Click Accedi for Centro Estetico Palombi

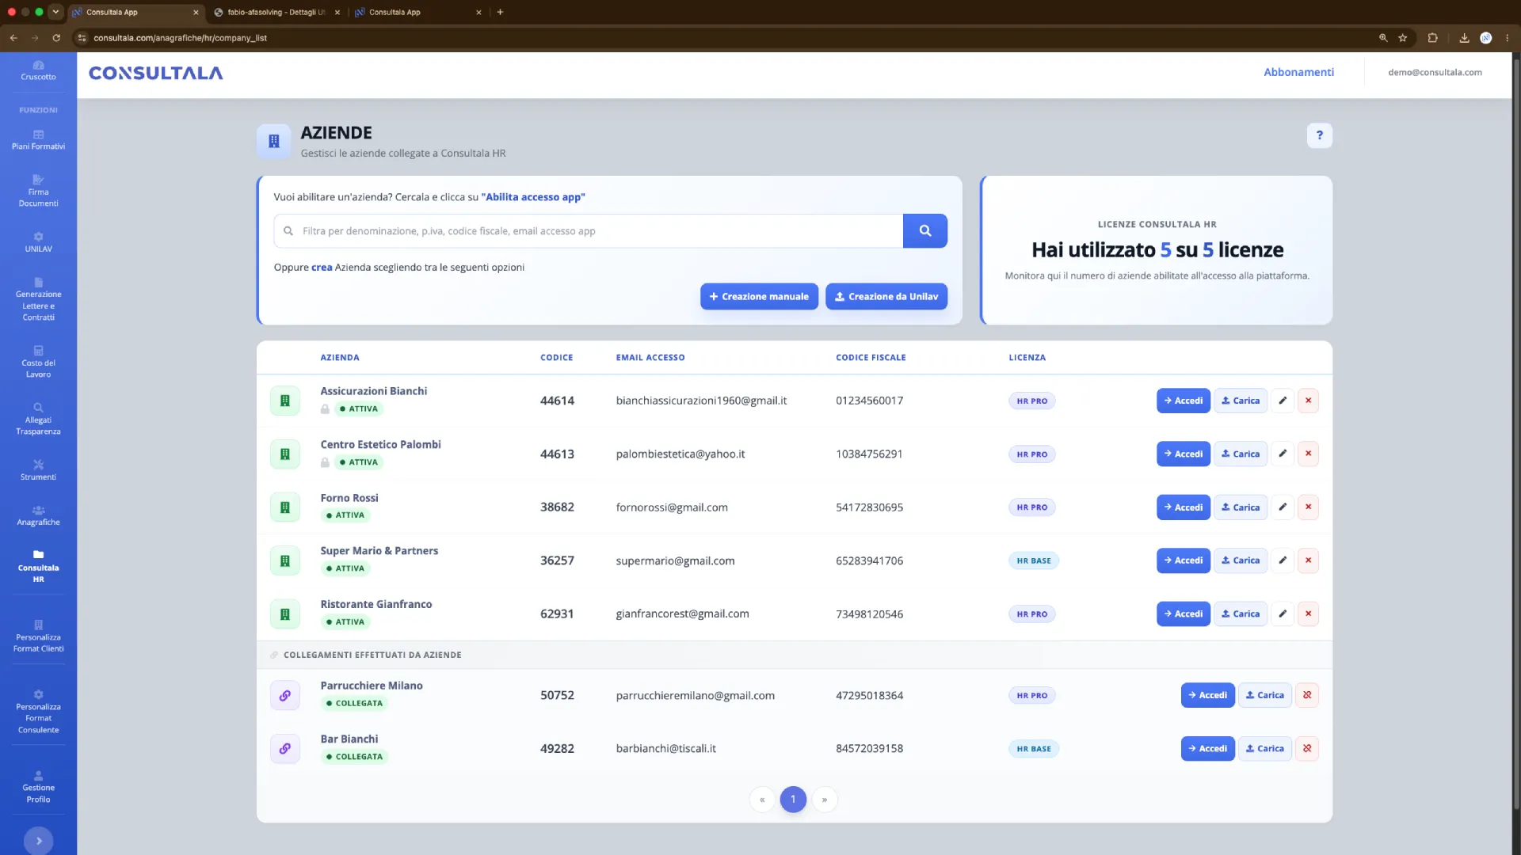1184,454
